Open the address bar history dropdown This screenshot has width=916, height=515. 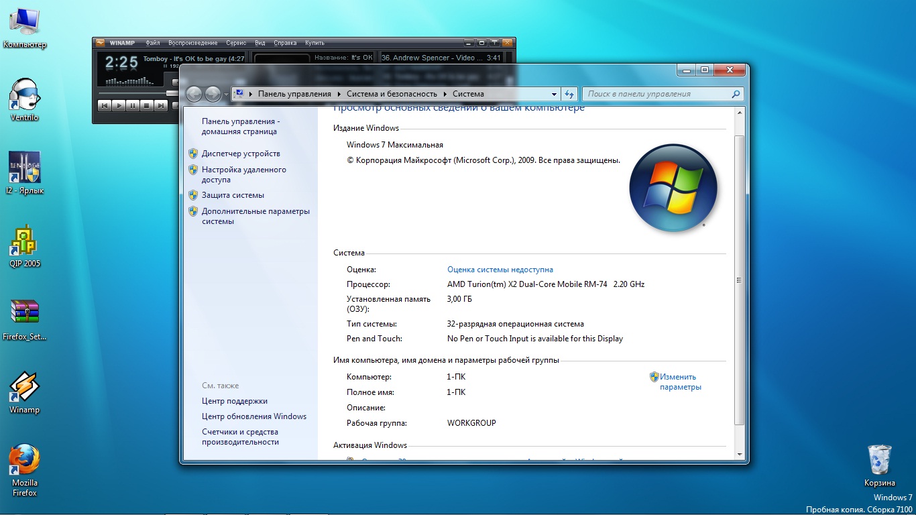tap(554, 94)
